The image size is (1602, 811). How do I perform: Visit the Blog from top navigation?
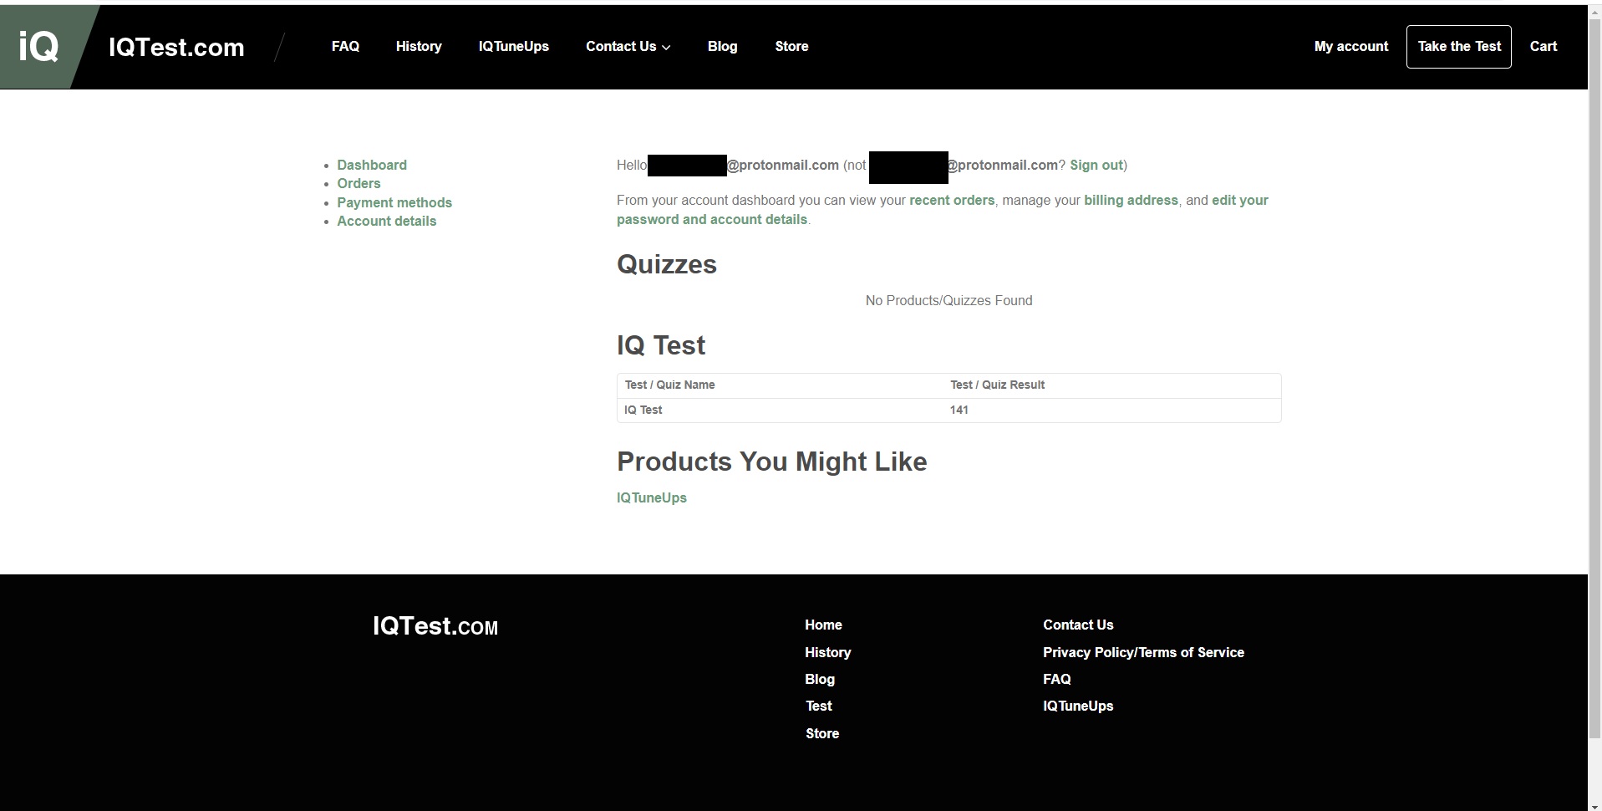click(722, 47)
